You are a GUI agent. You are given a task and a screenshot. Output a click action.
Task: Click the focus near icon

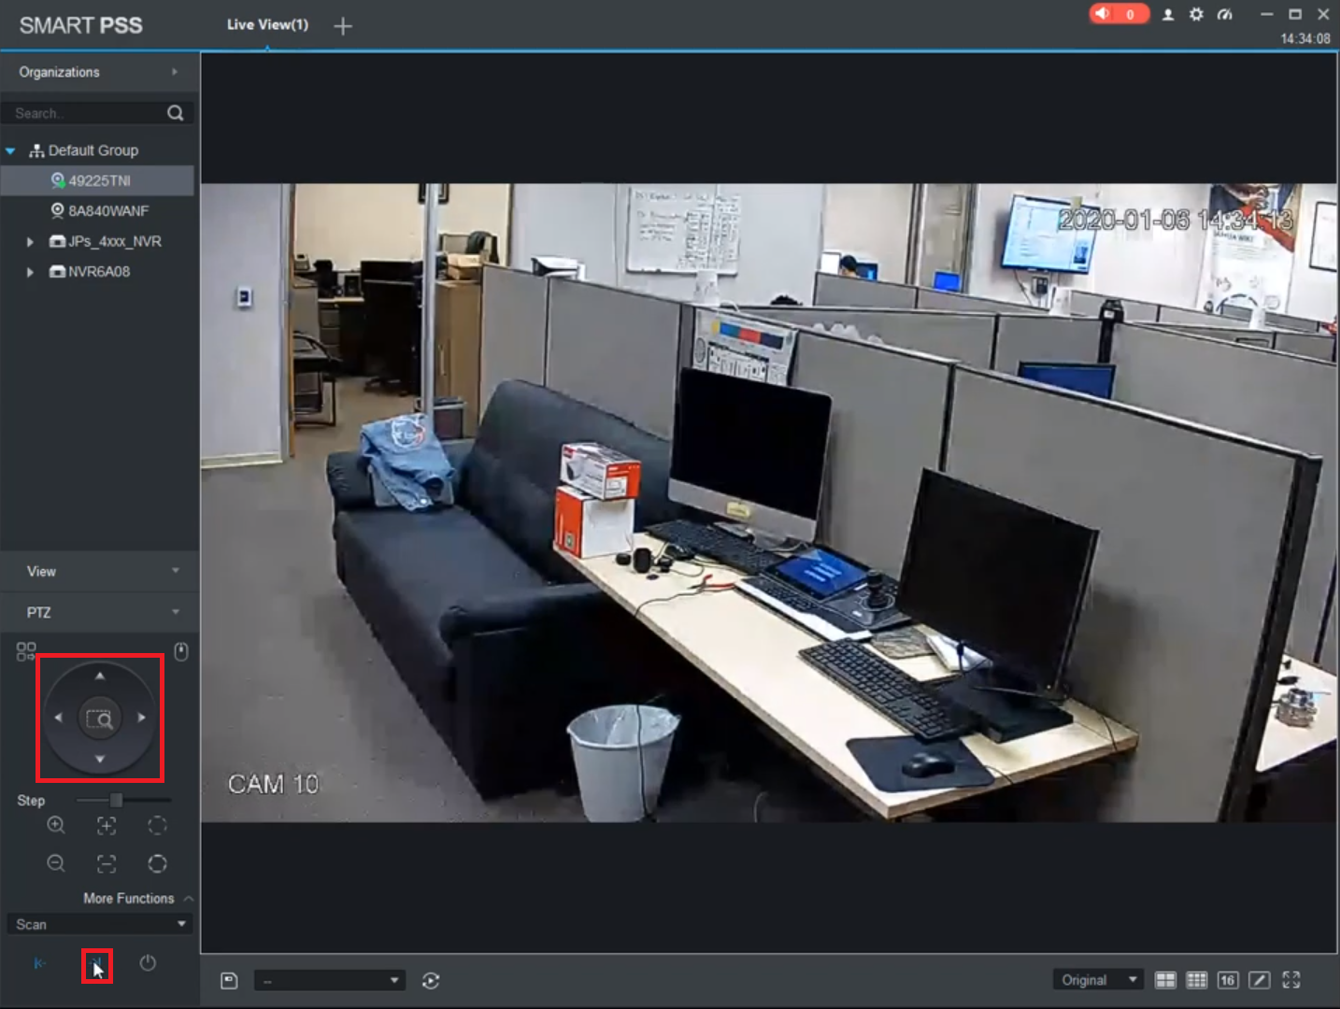click(107, 825)
